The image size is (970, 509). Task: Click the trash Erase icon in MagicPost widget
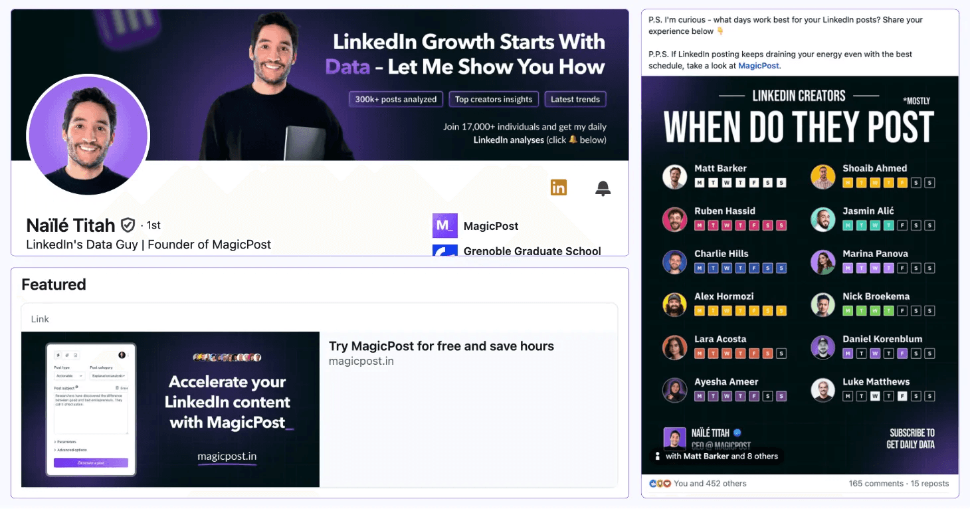[x=117, y=387]
